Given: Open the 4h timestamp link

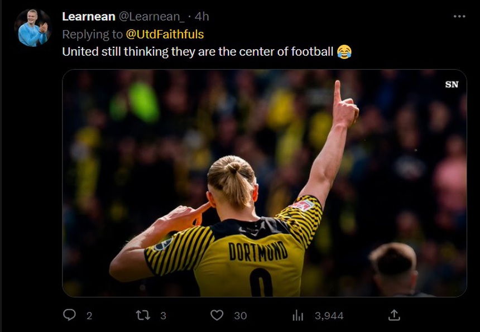Looking at the screenshot, I should coord(201,17).
